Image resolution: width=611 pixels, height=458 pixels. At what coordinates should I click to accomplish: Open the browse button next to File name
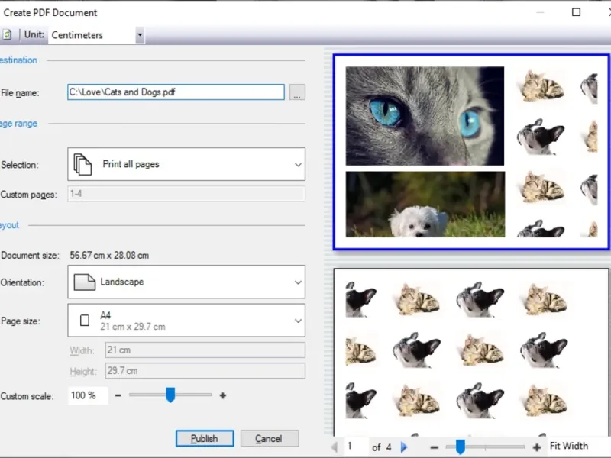click(297, 92)
